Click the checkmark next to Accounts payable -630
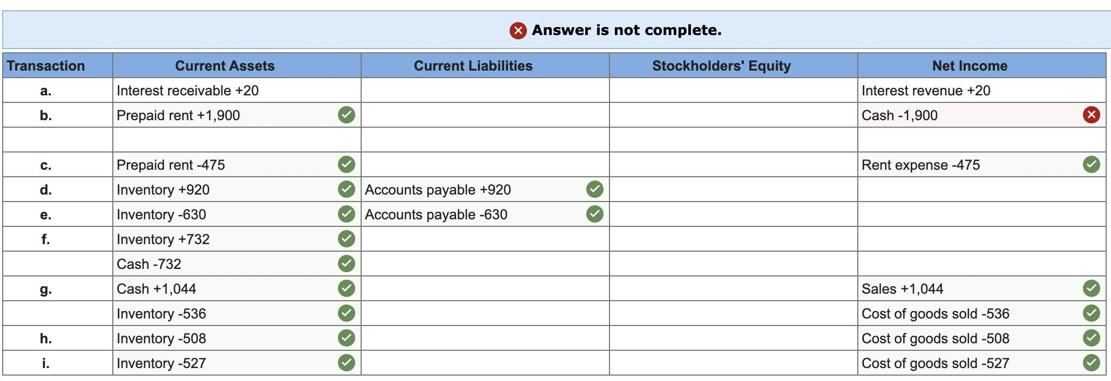 pos(594,214)
